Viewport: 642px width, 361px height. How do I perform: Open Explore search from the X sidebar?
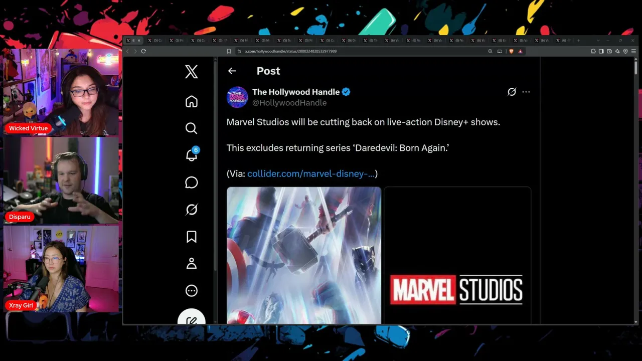[191, 128]
